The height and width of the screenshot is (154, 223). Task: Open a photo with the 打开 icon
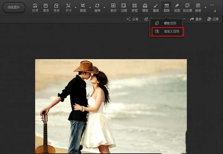coord(35,8)
